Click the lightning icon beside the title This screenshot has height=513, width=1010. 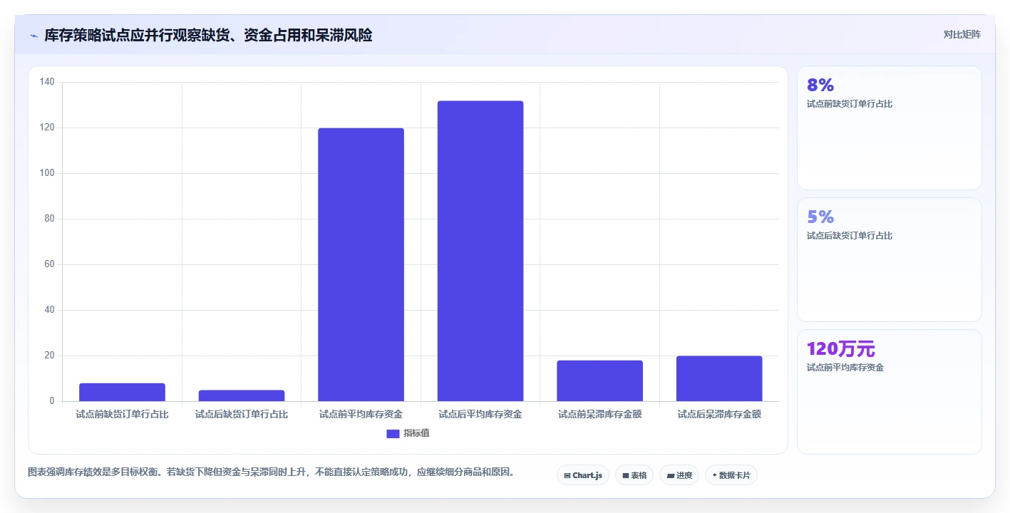point(34,36)
